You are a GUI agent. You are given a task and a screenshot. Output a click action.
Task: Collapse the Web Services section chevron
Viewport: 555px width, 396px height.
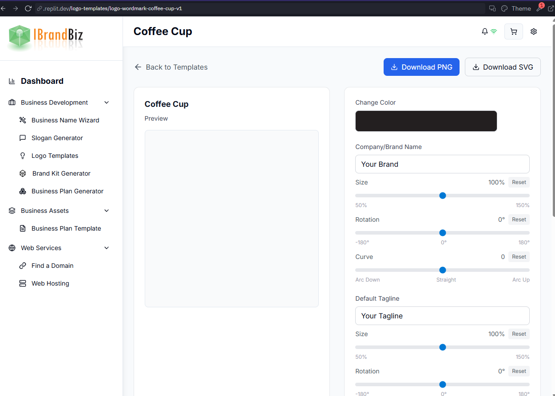[107, 248]
